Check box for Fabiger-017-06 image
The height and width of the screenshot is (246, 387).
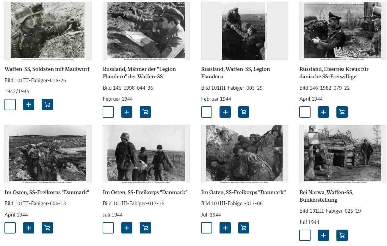[x=207, y=228]
